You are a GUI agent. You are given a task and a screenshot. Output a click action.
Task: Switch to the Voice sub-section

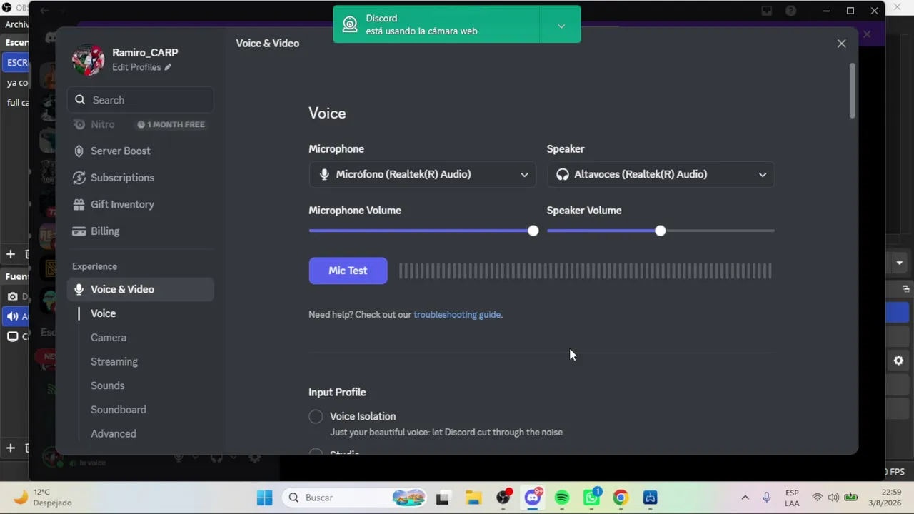103,313
